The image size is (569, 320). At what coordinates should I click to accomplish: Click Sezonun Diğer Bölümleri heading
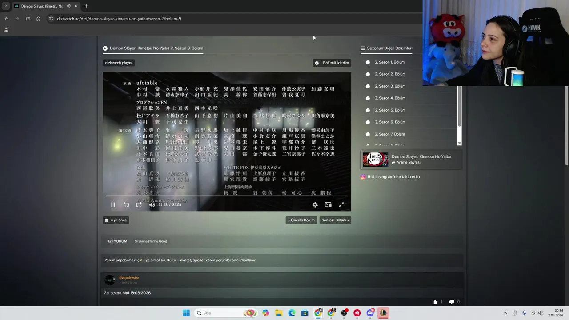click(386, 48)
